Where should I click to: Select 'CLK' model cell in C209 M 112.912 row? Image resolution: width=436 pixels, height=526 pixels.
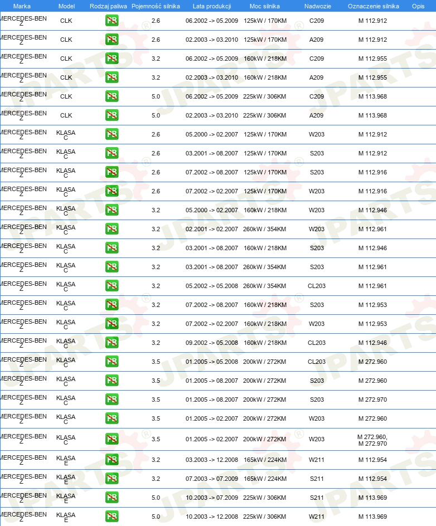pyautogui.click(x=66, y=21)
